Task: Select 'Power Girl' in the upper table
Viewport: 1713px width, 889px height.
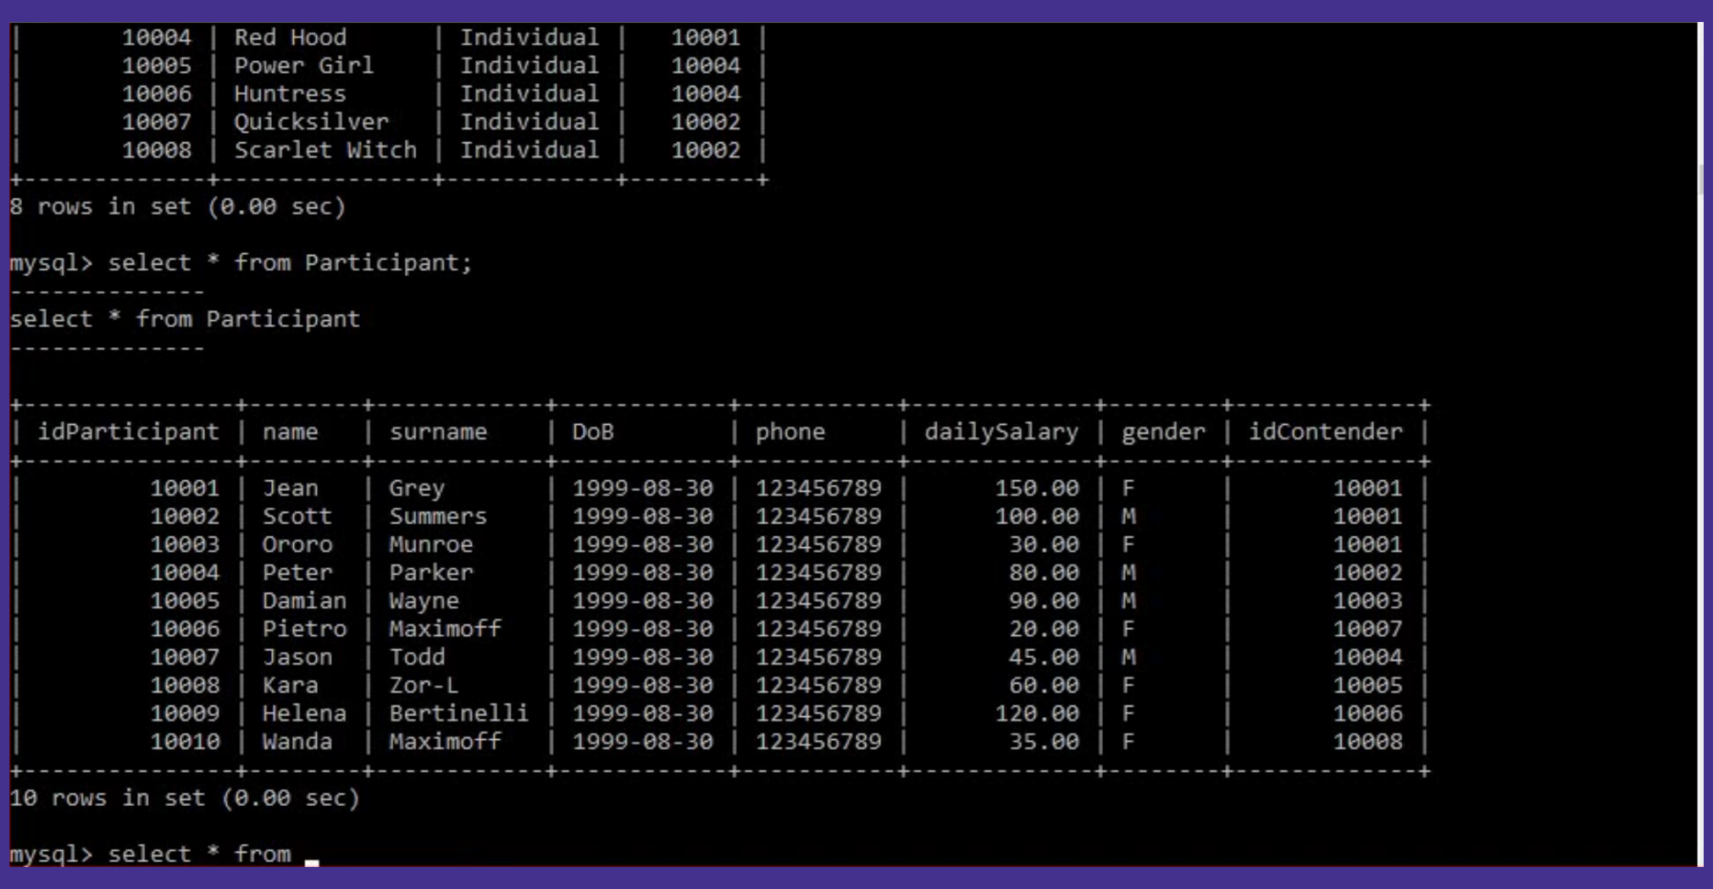Action: pos(304,65)
